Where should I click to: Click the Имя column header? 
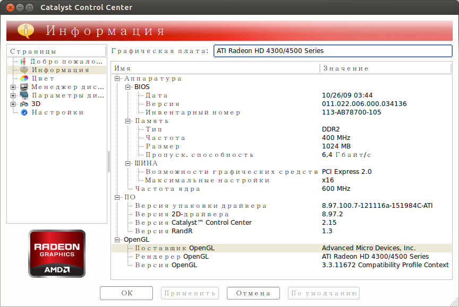coord(216,68)
